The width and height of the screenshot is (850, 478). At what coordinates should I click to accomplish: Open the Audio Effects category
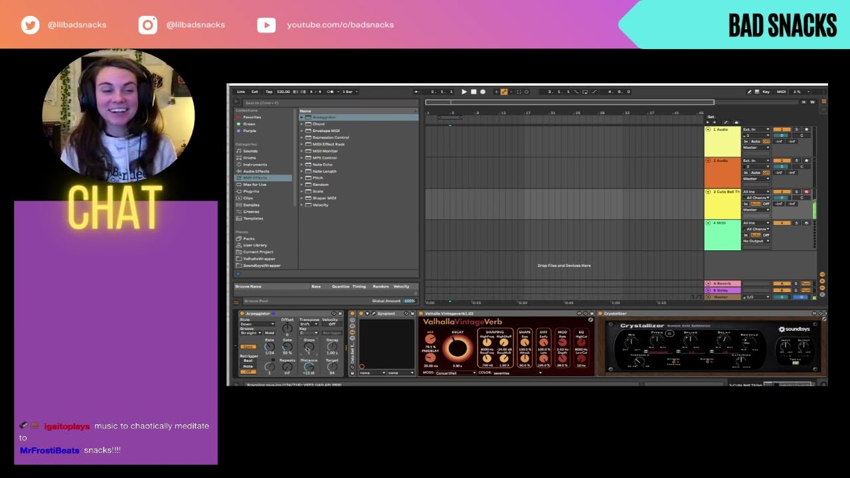click(256, 171)
